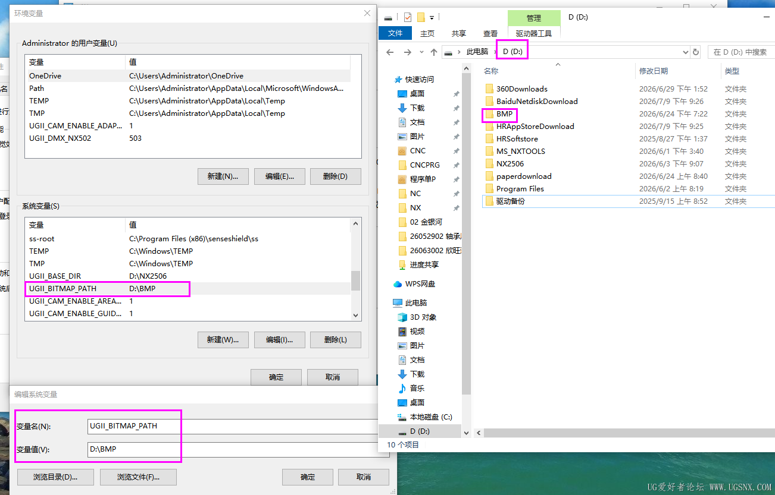
Task: Click 编辑(I)... for system variables
Action: 279,339
